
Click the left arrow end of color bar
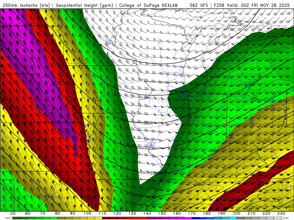click(9, 218)
